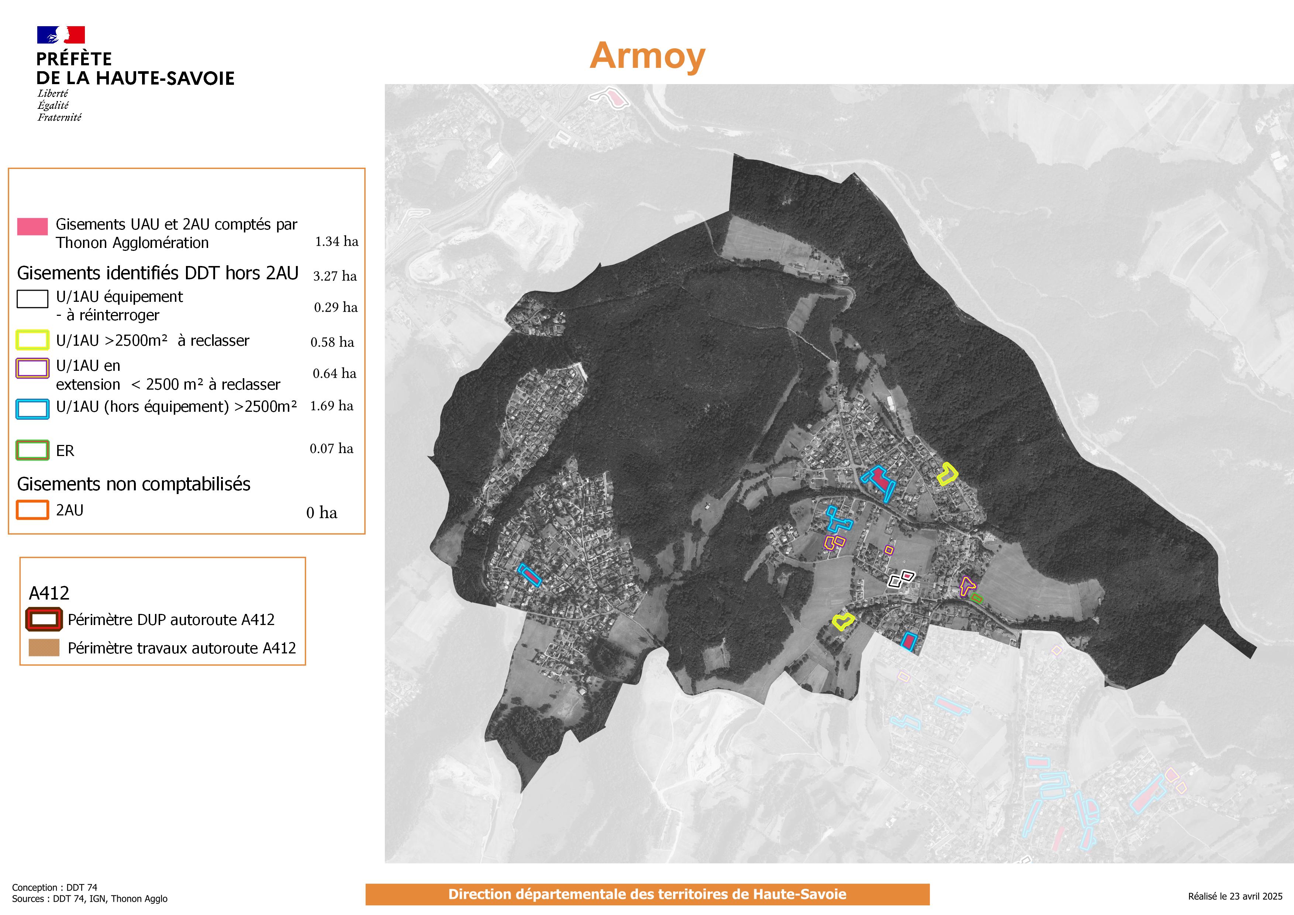1294x915 pixels.
Task: Click the Périmètre travaux A412 hatched swatch
Action: 44,648
